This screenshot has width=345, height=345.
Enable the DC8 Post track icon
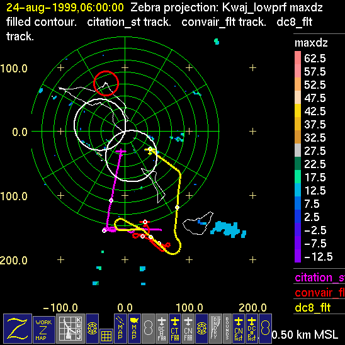pos(252,329)
